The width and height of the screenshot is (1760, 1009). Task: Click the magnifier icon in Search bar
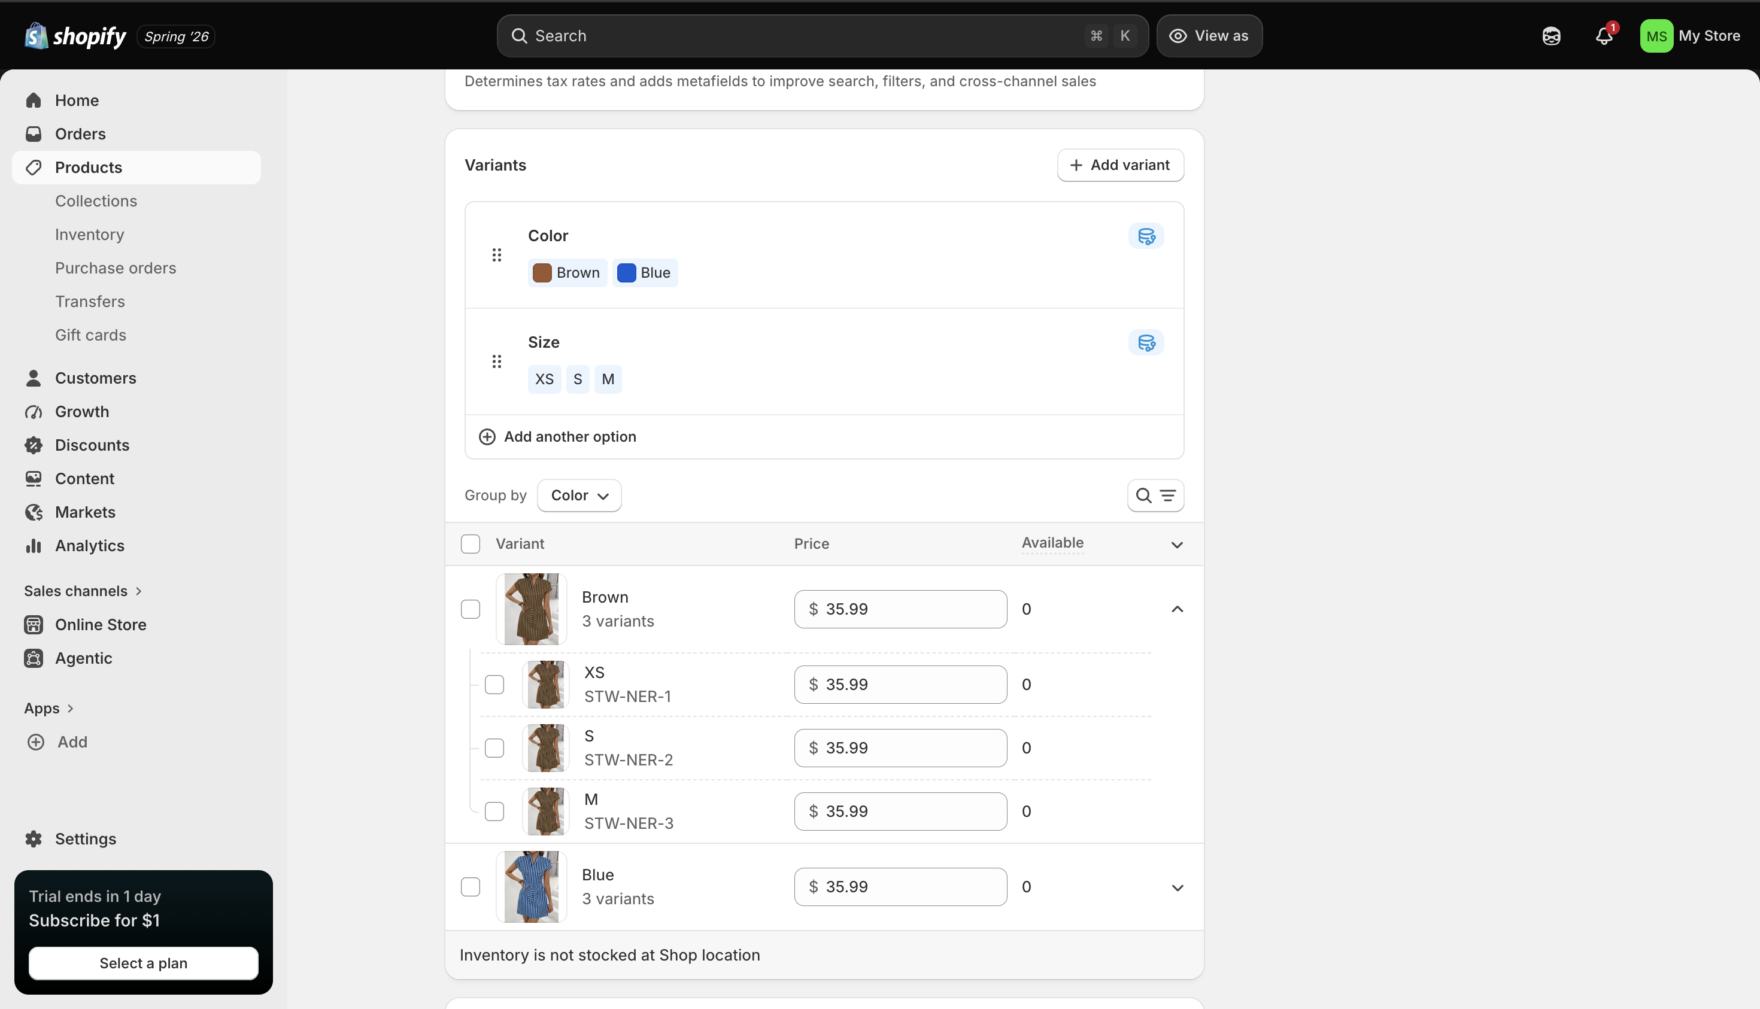[x=519, y=36]
